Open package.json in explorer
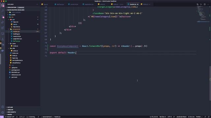This screenshot has width=211, height=118. 15,70
